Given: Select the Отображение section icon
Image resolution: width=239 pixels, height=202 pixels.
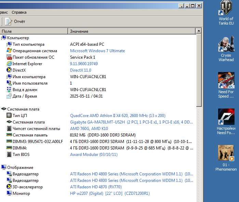Looking at the screenshot, I should [x=4, y=167].
